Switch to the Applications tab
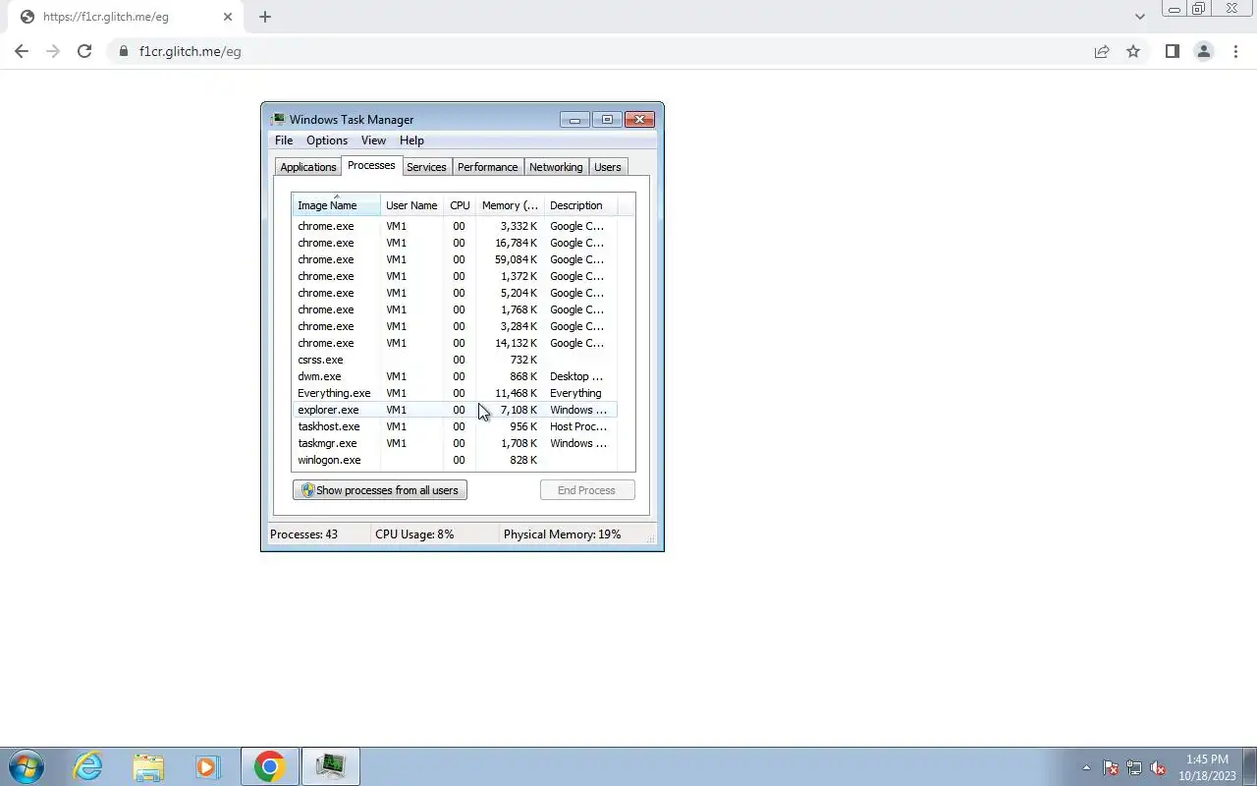The width and height of the screenshot is (1257, 786). pos(308,167)
